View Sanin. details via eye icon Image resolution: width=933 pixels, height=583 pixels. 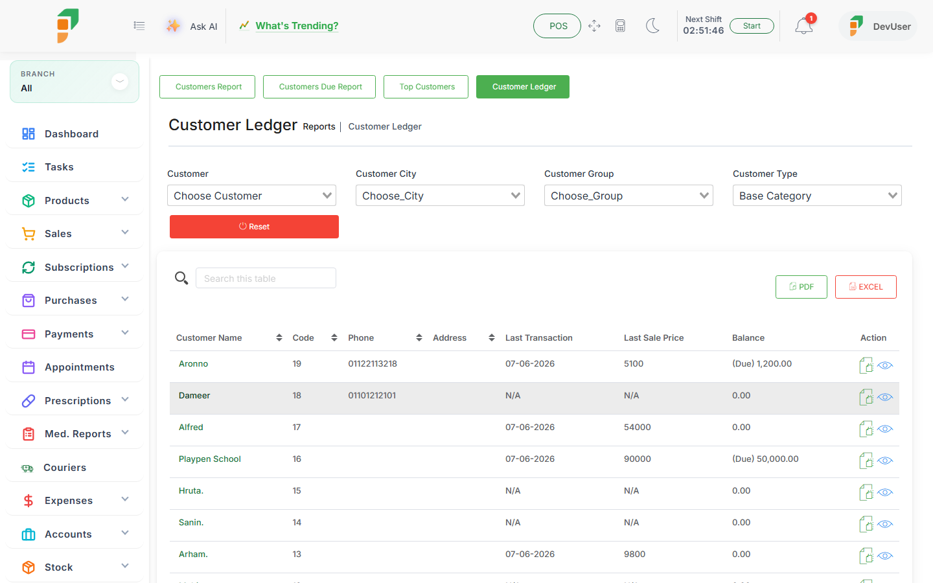tap(885, 524)
